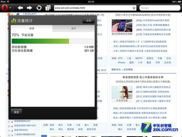Screen dimensions: 182x137
Task: Open the HTC brand link
Action: pyautogui.click(x=120, y=58)
